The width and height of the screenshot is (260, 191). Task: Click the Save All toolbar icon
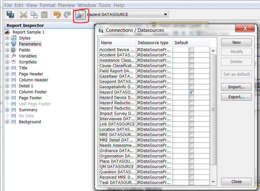(x=10, y=15)
